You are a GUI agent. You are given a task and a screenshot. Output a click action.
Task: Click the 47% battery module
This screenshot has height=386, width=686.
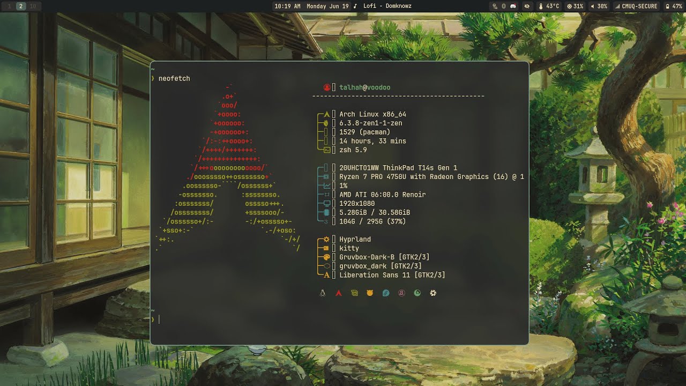(674, 6)
